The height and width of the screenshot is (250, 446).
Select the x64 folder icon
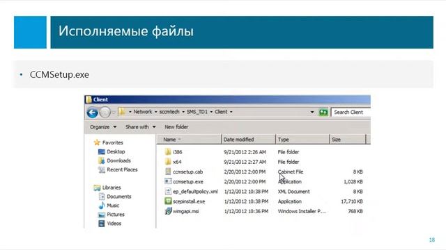[x=168, y=162]
